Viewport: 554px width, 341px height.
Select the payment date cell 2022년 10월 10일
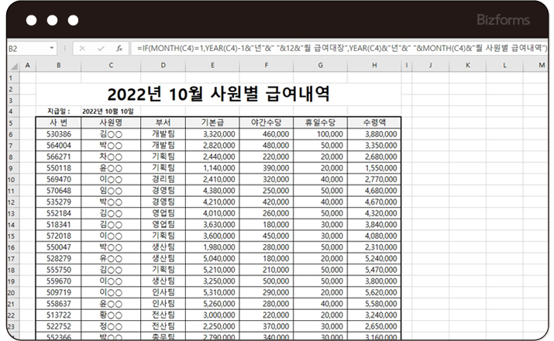click(x=111, y=112)
